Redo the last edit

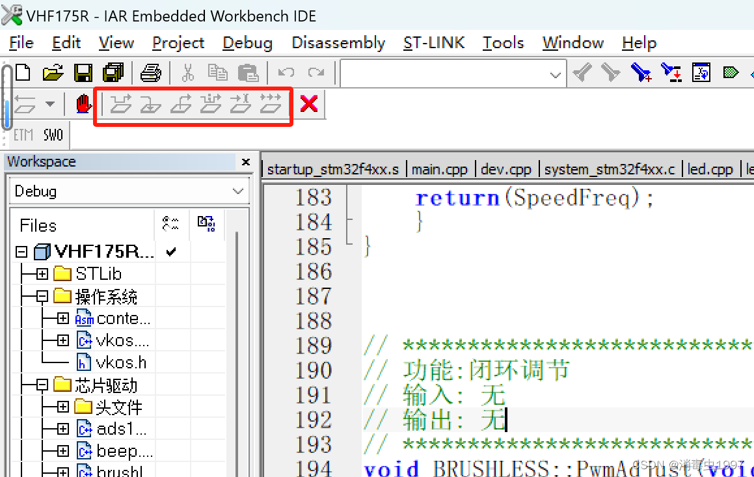coord(316,73)
